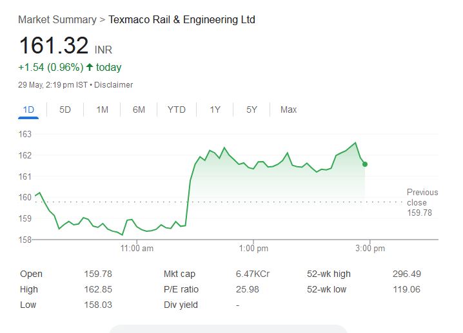Image resolution: width=463 pixels, height=333 pixels.
Task: Show the 6M price chart
Action: tap(139, 109)
